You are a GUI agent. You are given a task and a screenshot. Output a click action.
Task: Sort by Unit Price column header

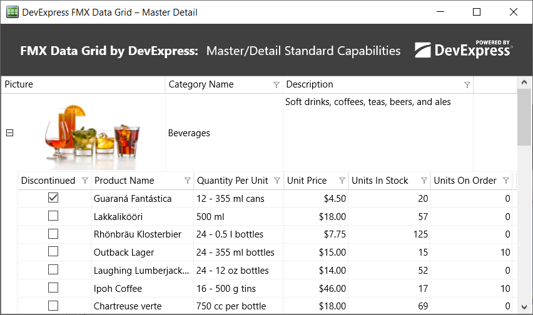316,181
